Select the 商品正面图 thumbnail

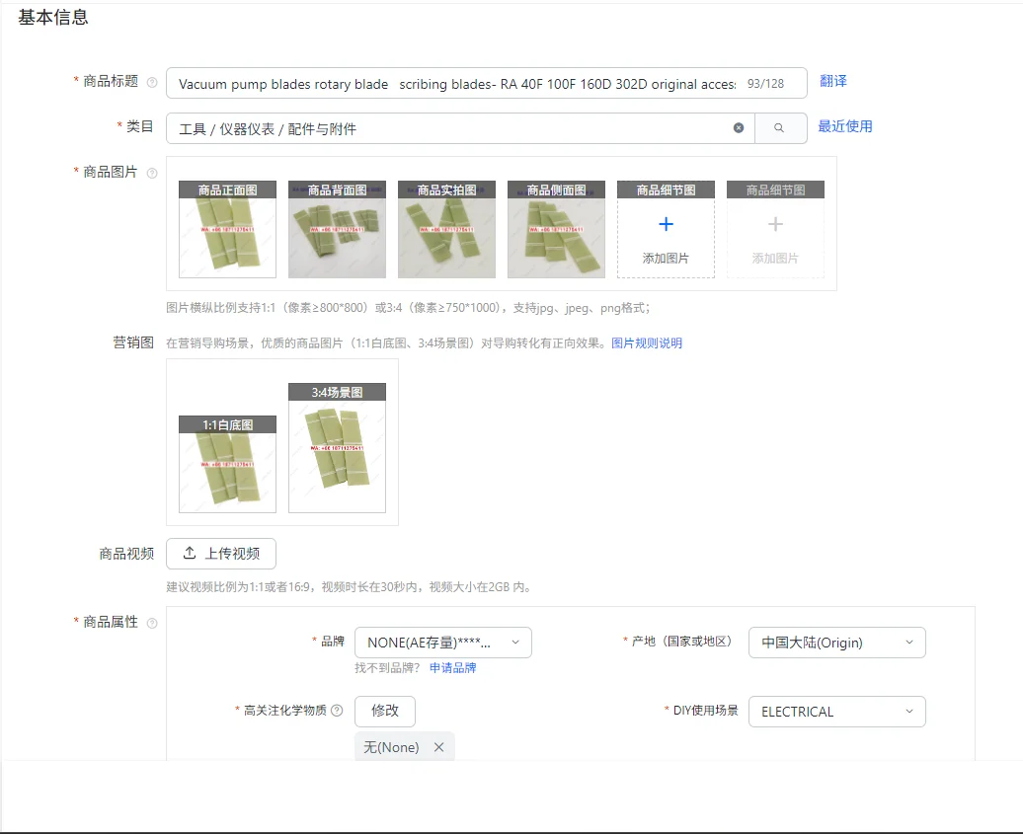pyautogui.click(x=228, y=229)
